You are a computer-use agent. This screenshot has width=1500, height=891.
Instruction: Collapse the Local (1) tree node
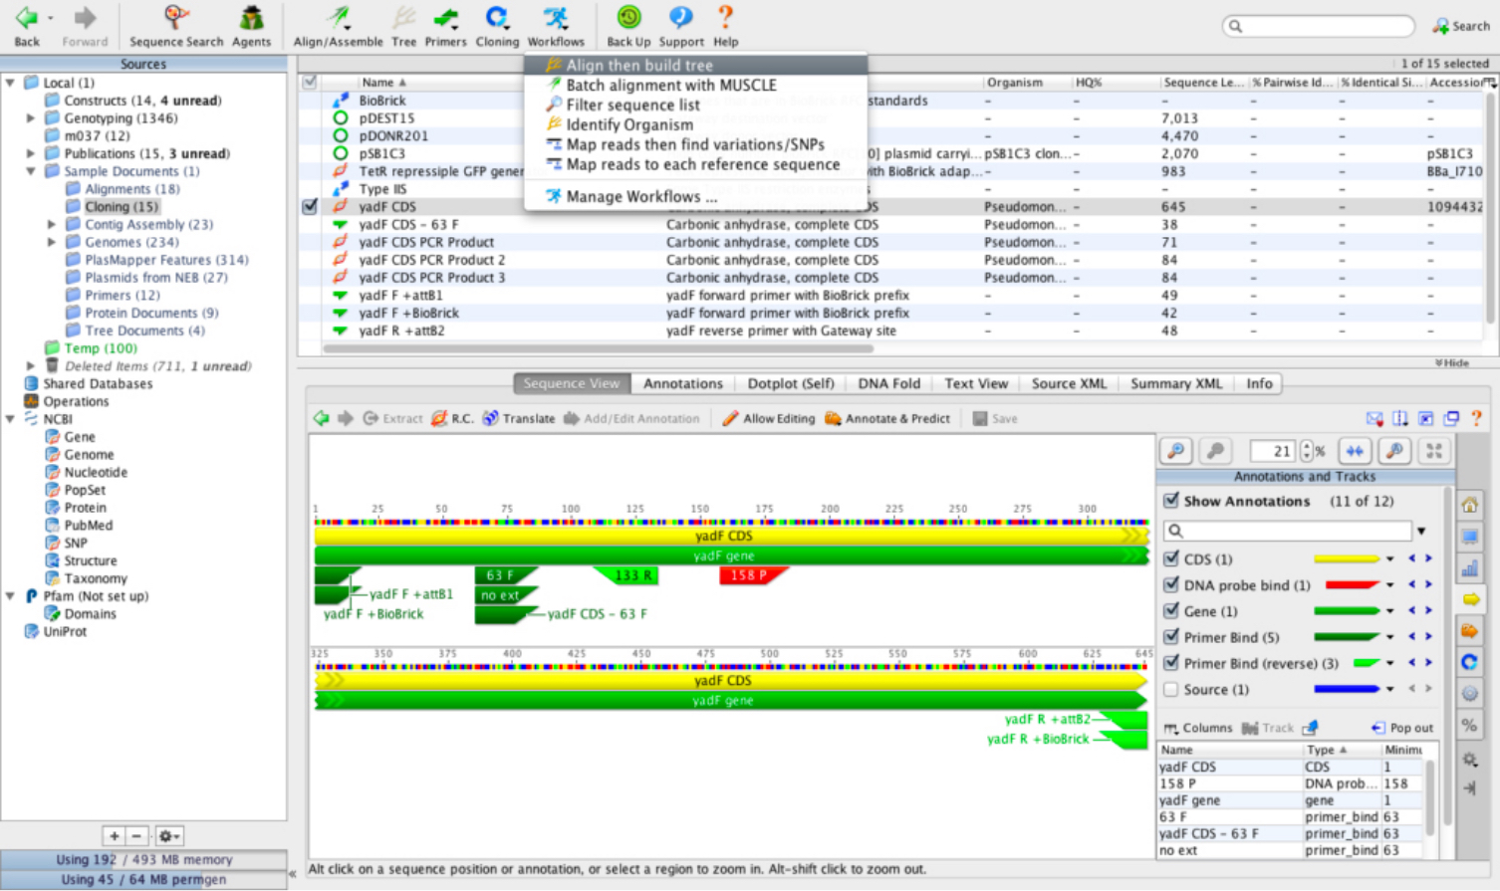tap(11, 83)
